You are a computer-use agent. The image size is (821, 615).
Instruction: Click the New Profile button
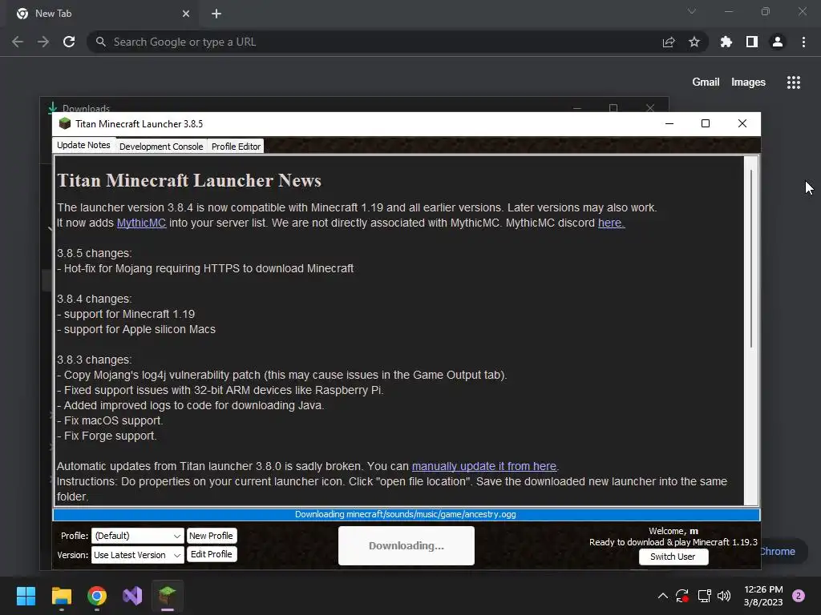[x=211, y=536]
